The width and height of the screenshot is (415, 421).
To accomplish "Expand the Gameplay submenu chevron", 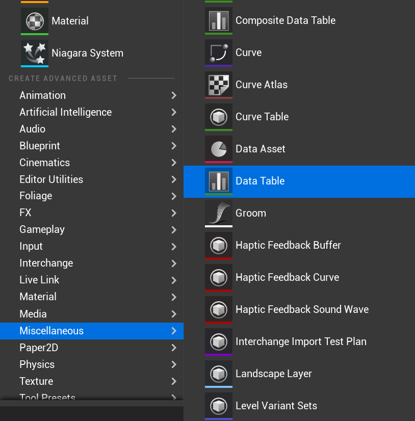I will (x=174, y=230).
